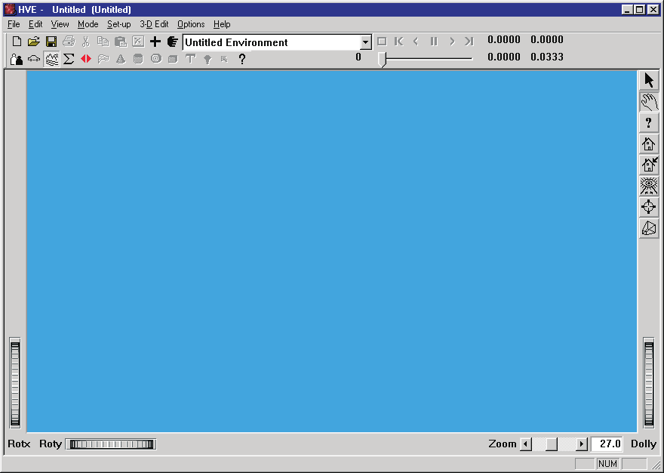Click the New file icon

tap(17, 42)
